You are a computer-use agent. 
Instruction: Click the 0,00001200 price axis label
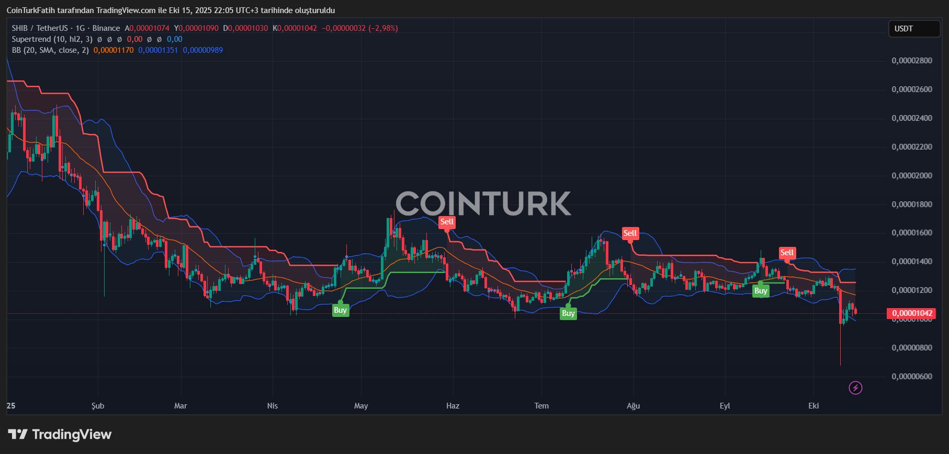(x=912, y=290)
